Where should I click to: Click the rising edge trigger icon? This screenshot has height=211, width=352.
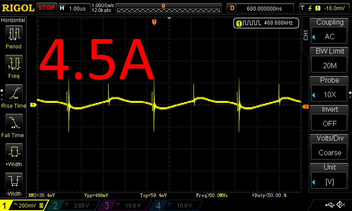(310, 8)
